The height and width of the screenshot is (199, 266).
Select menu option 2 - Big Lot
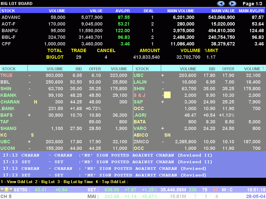click(45, 182)
